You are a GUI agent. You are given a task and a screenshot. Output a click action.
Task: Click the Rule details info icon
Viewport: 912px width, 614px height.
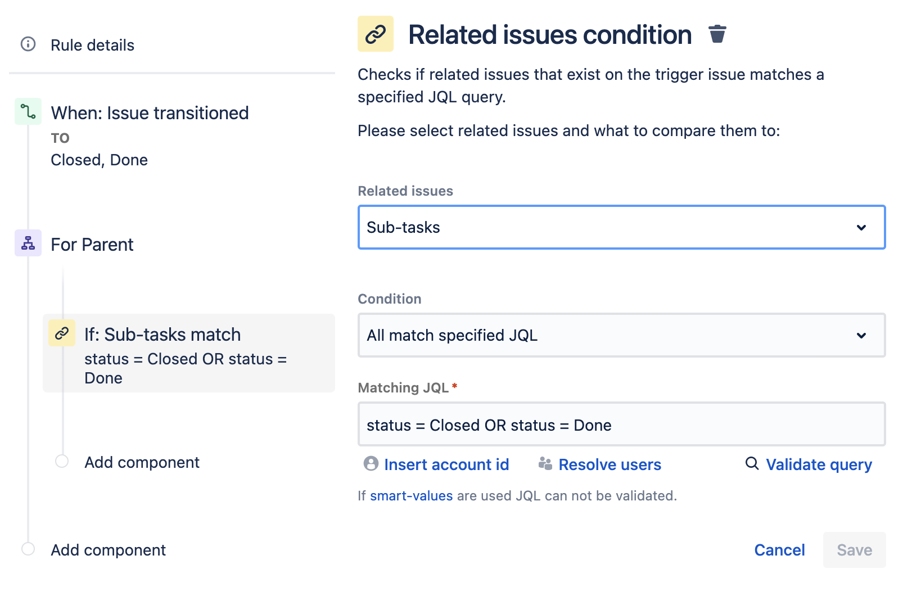pyautogui.click(x=28, y=44)
